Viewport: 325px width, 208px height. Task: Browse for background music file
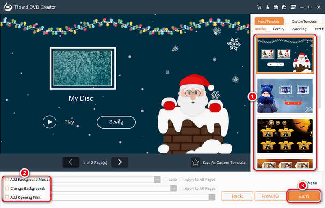(157, 180)
